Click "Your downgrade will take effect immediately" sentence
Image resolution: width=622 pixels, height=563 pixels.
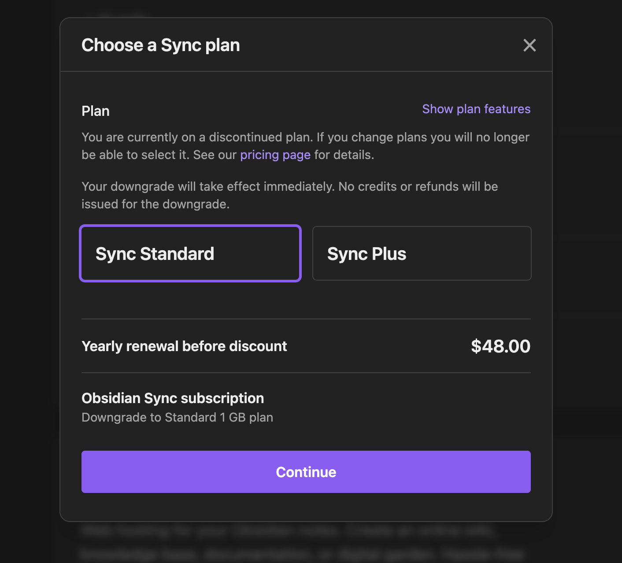tap(208, 187)
